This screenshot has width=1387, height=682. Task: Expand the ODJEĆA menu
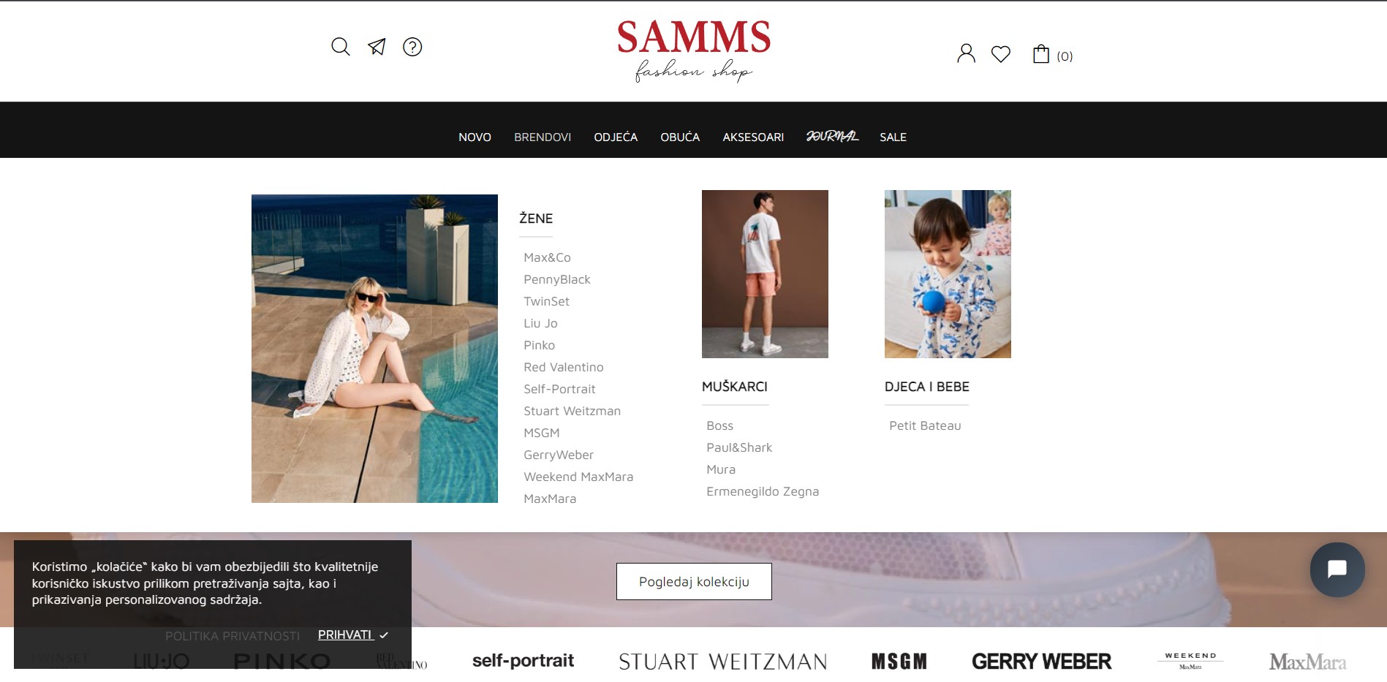click(616, 137)
